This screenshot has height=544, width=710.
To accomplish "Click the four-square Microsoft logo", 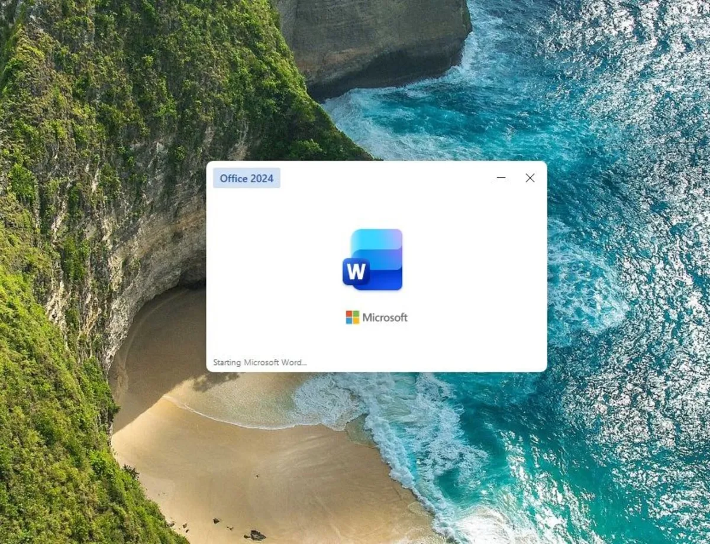I will [x=352, y=317].
